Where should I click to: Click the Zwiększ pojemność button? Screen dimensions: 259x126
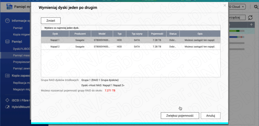[x=180, y=116]
